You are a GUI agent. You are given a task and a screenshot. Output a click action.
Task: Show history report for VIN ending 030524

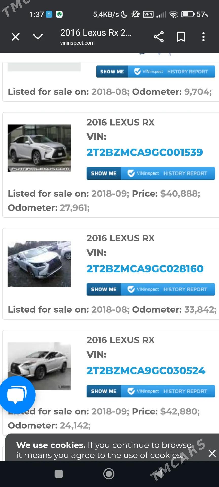tap(151, 391)
